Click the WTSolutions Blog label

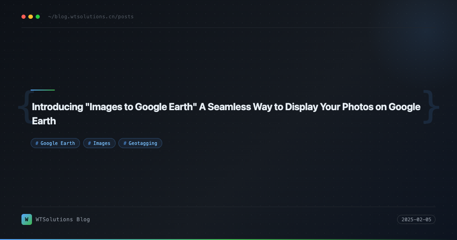point(63,219)
